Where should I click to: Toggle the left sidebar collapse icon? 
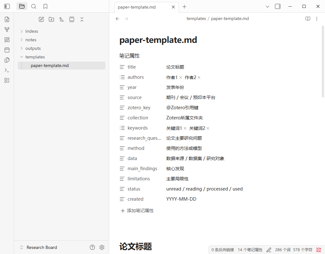coord(7,6)
